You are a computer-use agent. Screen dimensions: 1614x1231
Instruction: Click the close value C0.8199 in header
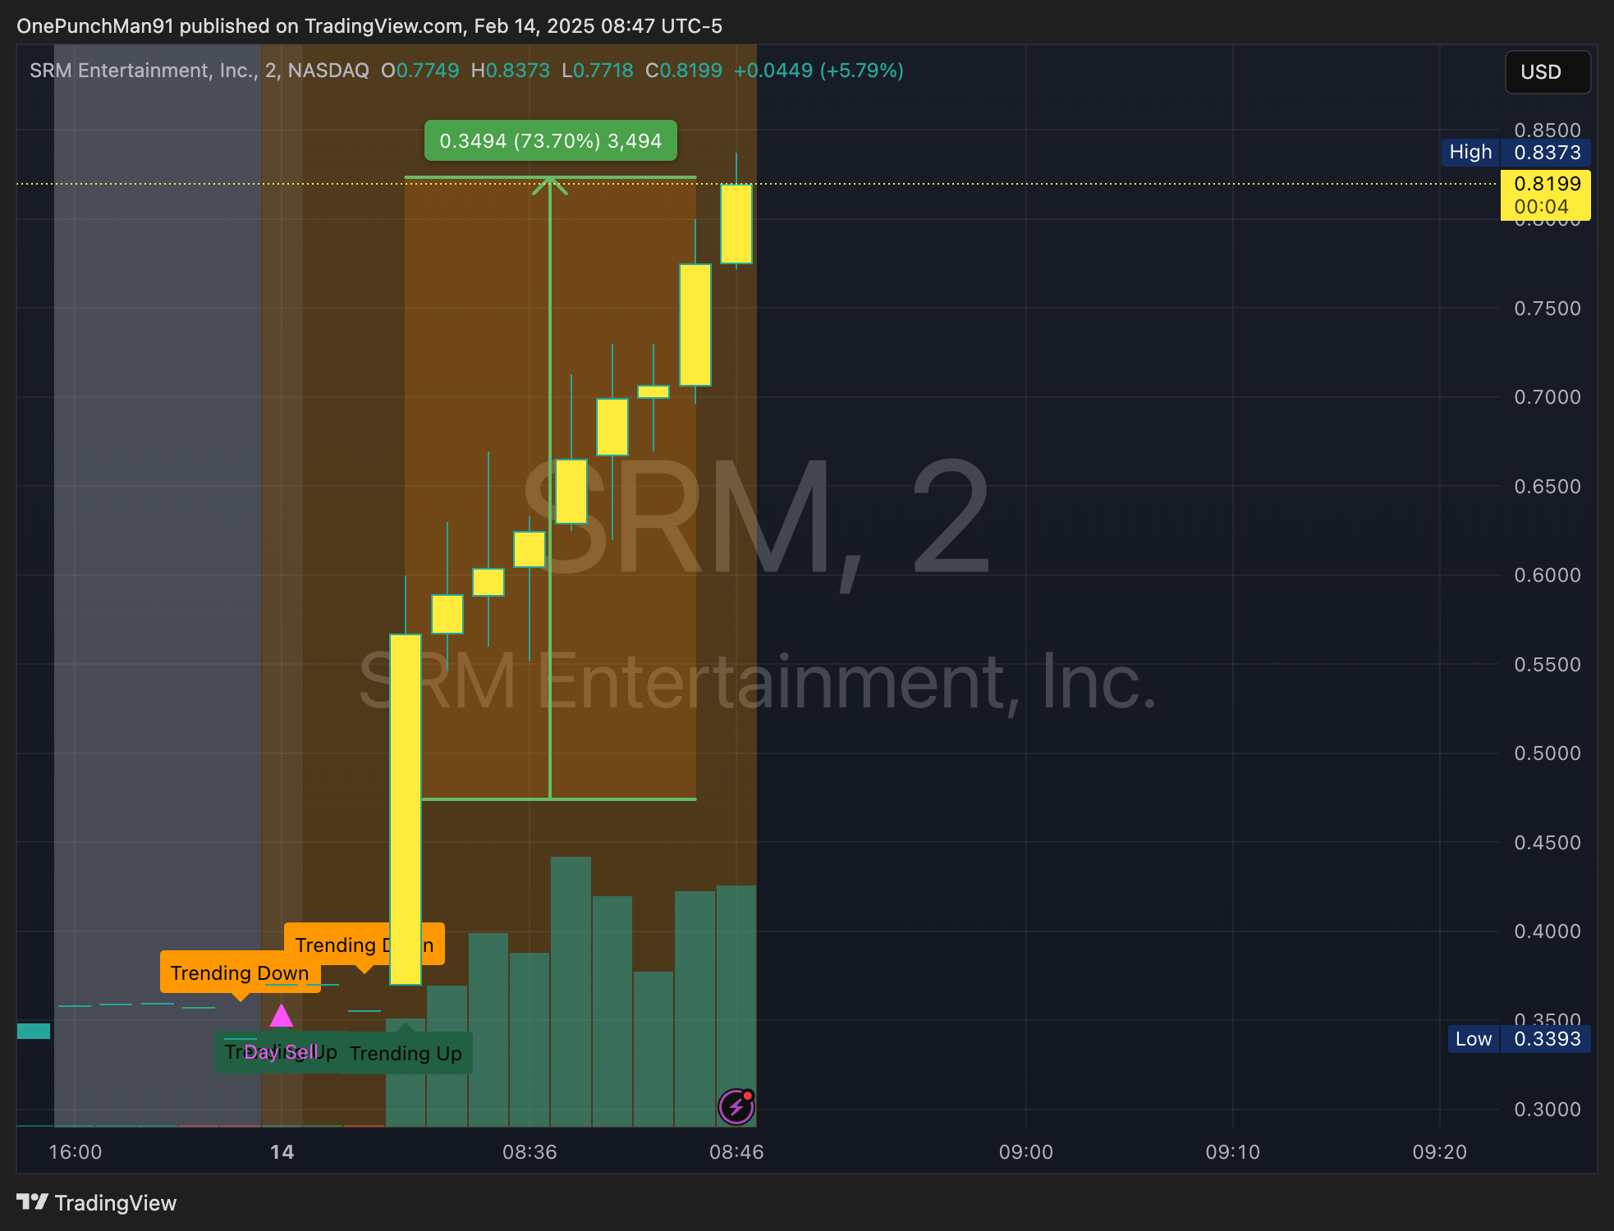[684, 71]
